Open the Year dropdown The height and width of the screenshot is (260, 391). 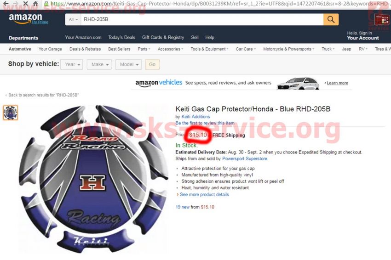(72, 64)
